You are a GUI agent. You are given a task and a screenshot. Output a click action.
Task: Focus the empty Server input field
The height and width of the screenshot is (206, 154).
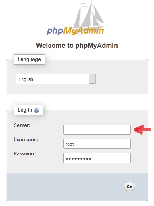coord(97,130)
